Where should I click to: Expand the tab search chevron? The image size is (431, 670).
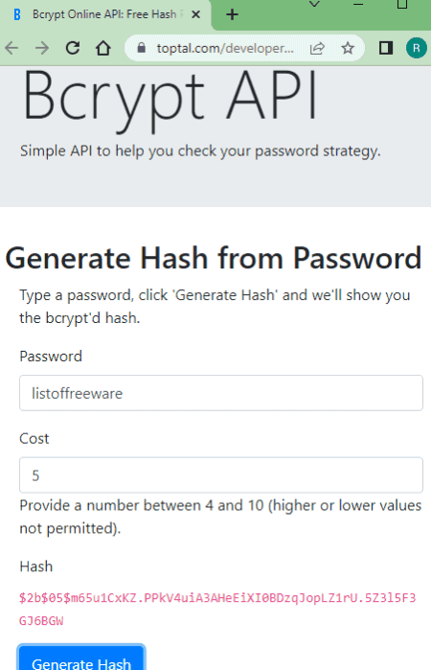tap(315, 4)
